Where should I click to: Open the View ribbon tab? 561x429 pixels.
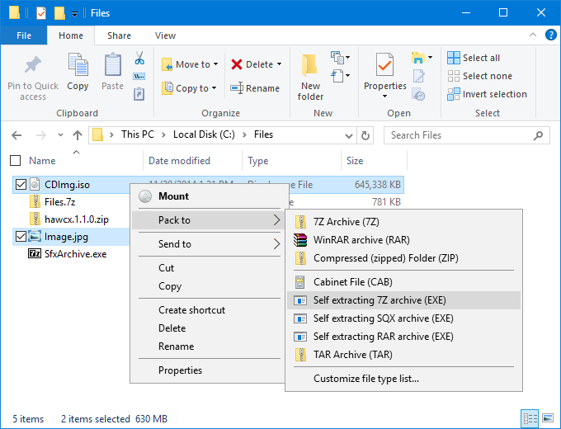(x=165, y=35)
